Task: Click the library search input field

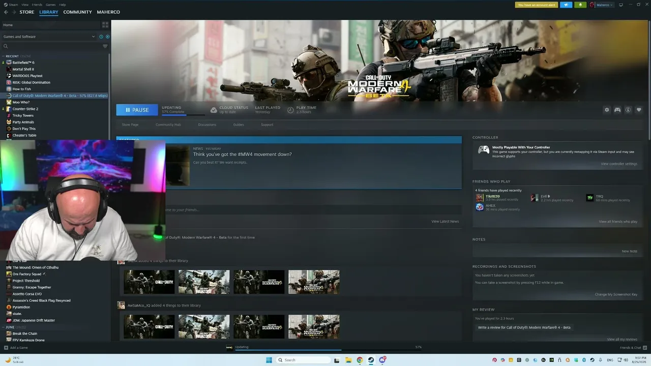Action: point(54,46)
